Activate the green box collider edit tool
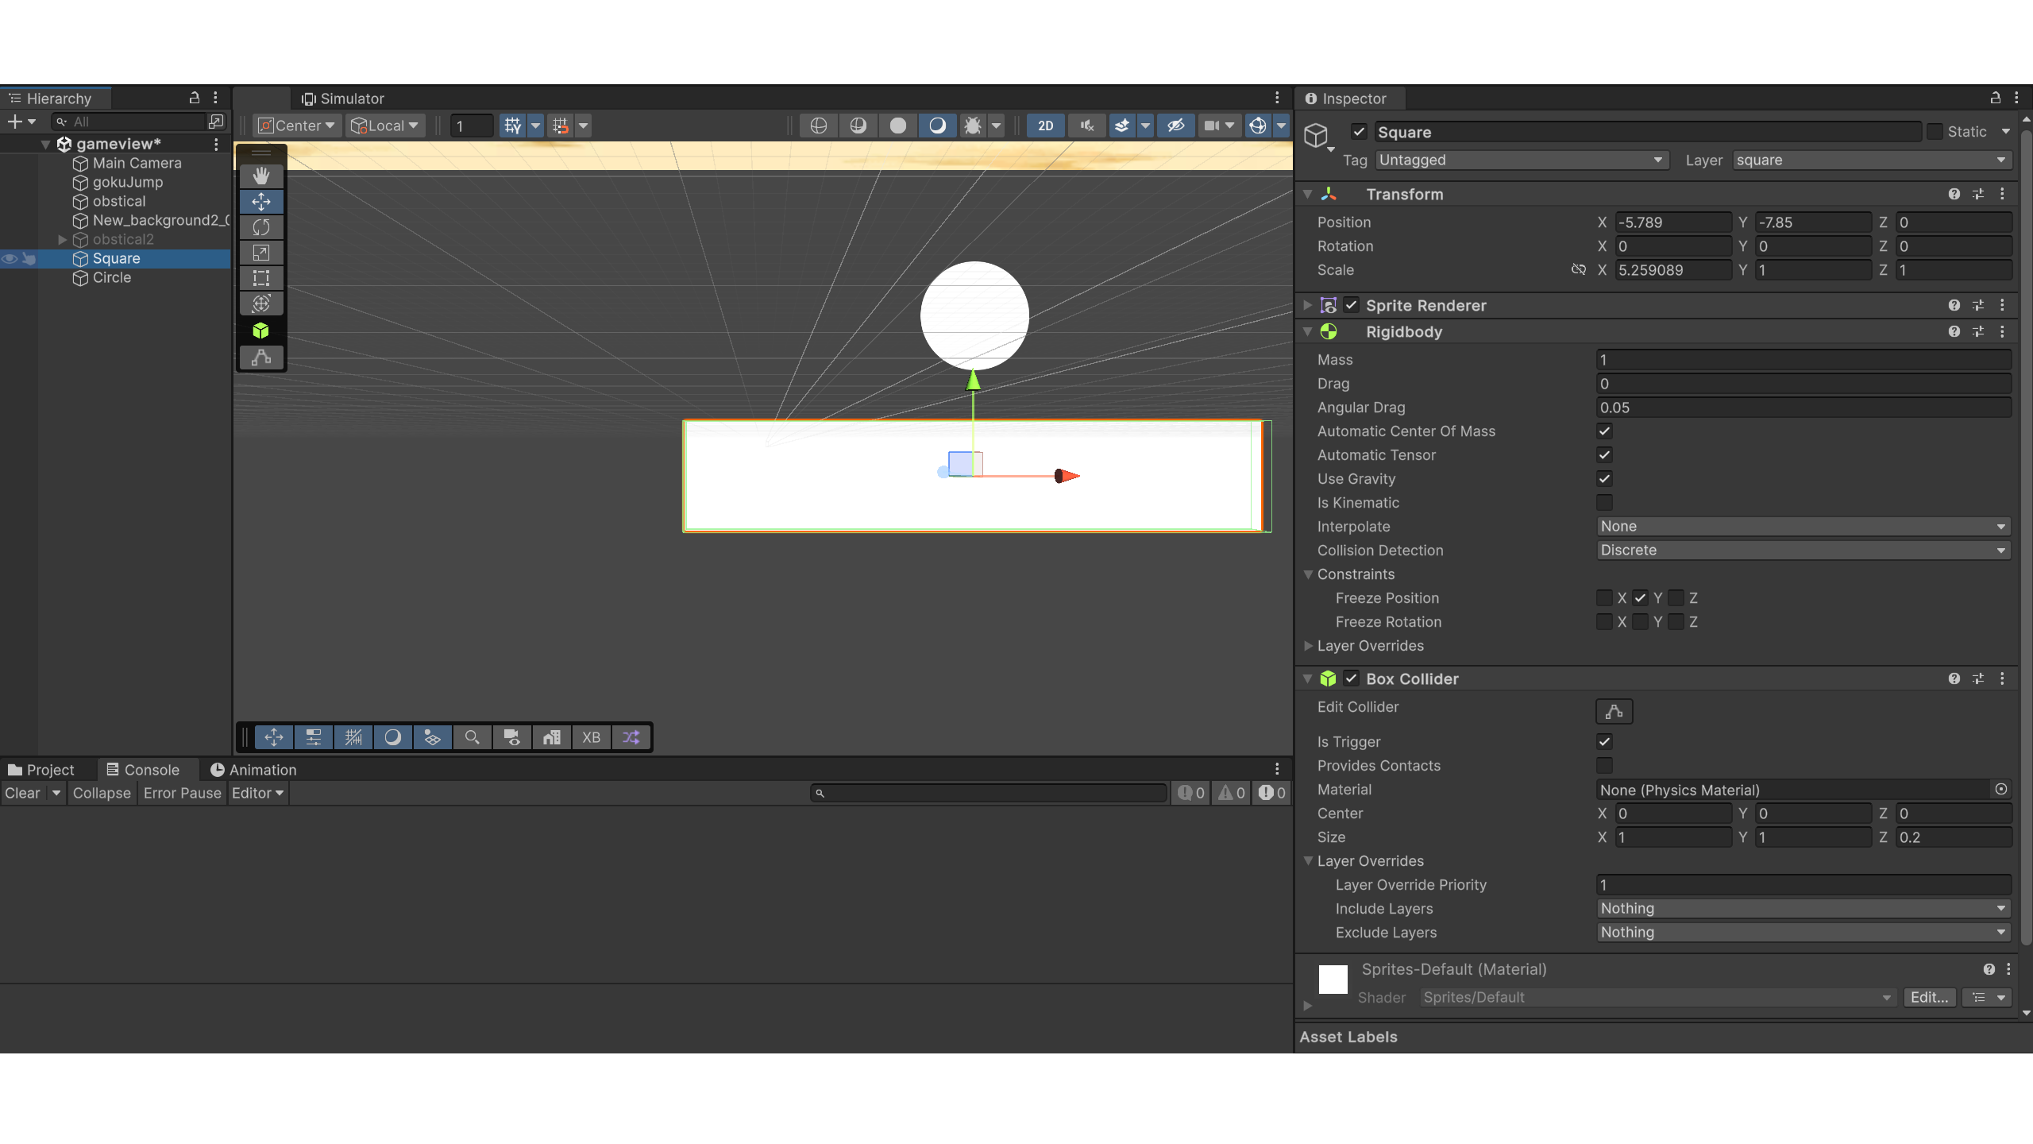Screen dimensions: 2033x1144 point(261,330)
